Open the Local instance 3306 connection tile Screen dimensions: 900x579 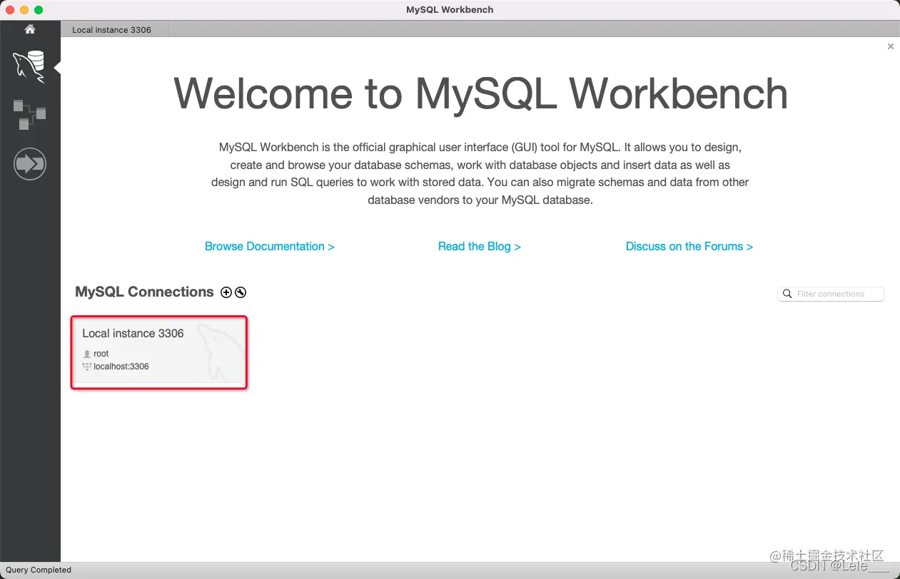[x=159, y=352]
